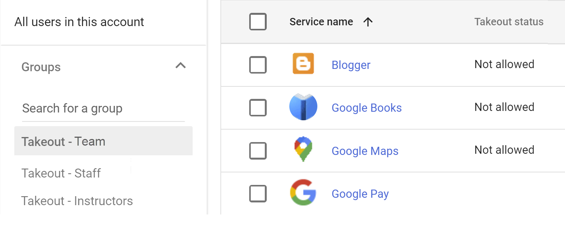Viewport: 565px width, 225px height.
Task: Select the Google Books row checkbox
Action: (258, 107)
